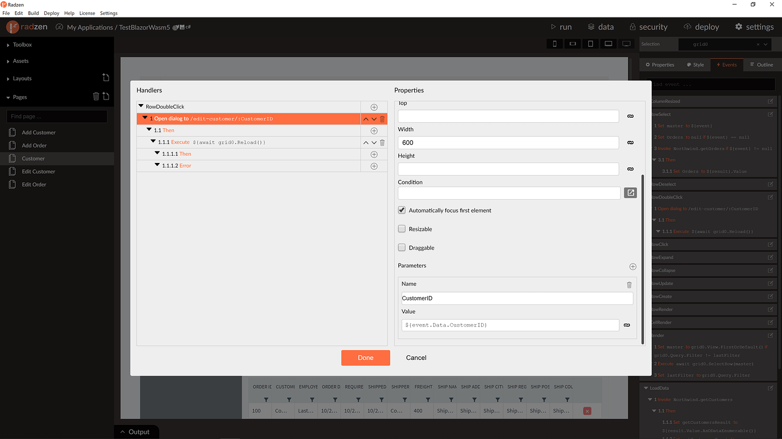Screen dimensions: 782x439
Task: Add a handler under 1.1.1.2 Error
Action: pyautogui.click(x=374, y=166)
